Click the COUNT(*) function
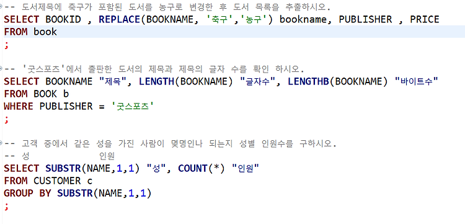Image resolution: width=465 pixels, height=224 pixels. tap(201, 169)
